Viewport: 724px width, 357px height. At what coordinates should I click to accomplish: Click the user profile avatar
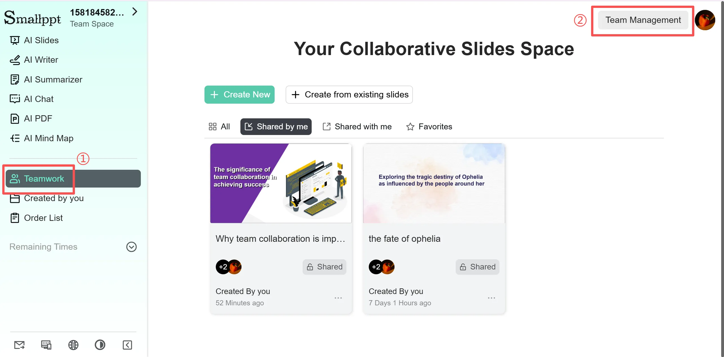click(x=705, y=20)
